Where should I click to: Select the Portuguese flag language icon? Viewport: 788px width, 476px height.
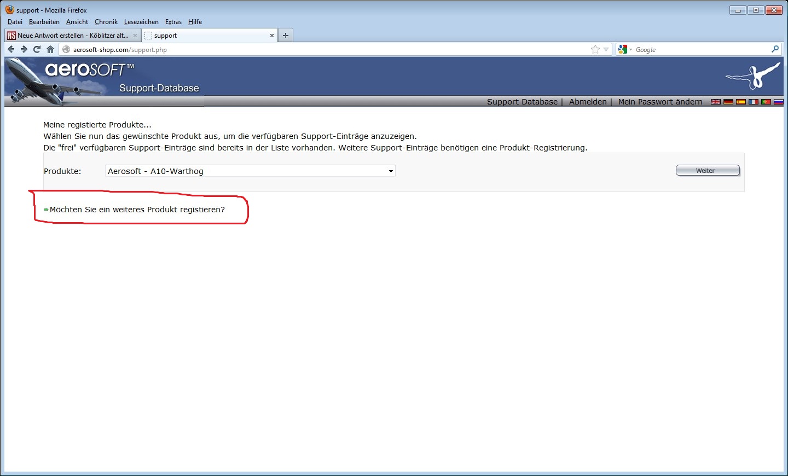point(766,102)
